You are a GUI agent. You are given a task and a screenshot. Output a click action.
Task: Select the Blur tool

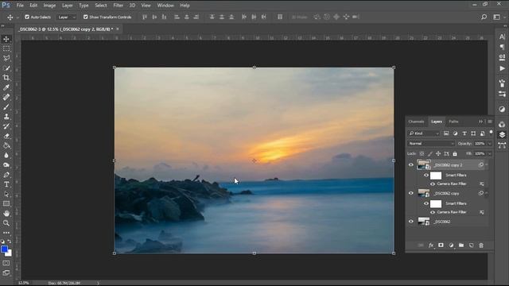tap(6, 156)
